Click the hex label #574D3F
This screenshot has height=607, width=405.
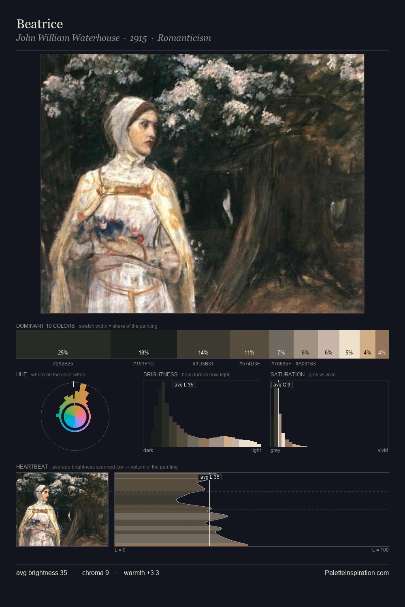(249, 364)
